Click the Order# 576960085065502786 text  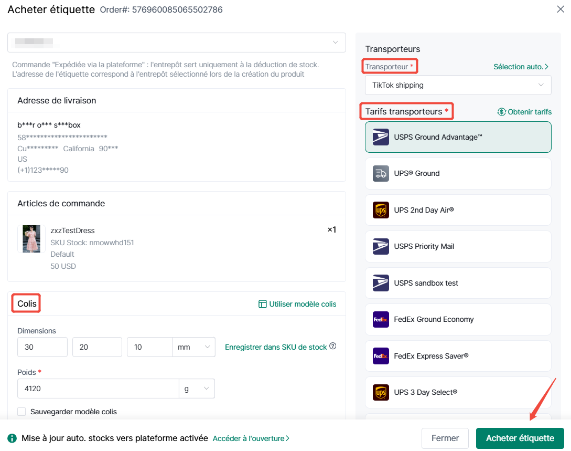(x=161, y=9)
